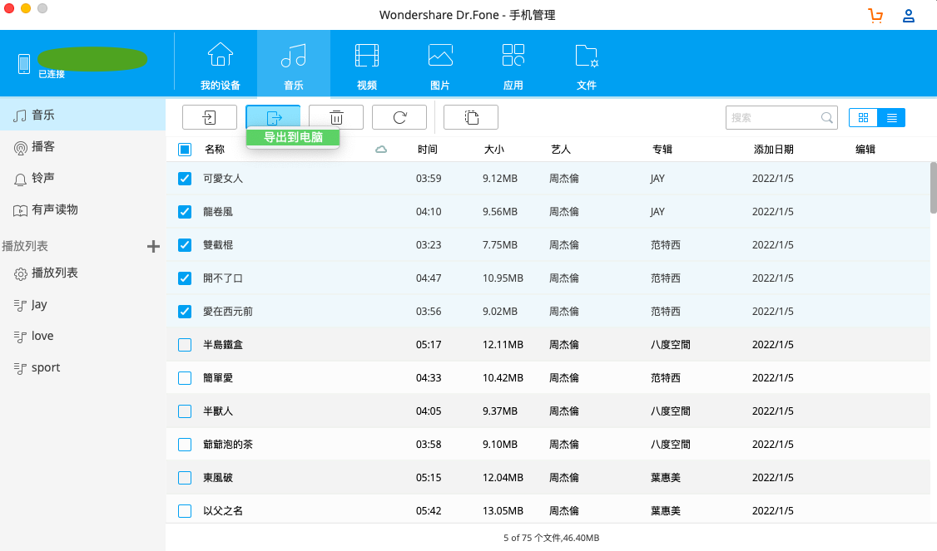The width and height of the screenshot is (937, 551).
Task: Open the love playlist
Action: point(82,336)
